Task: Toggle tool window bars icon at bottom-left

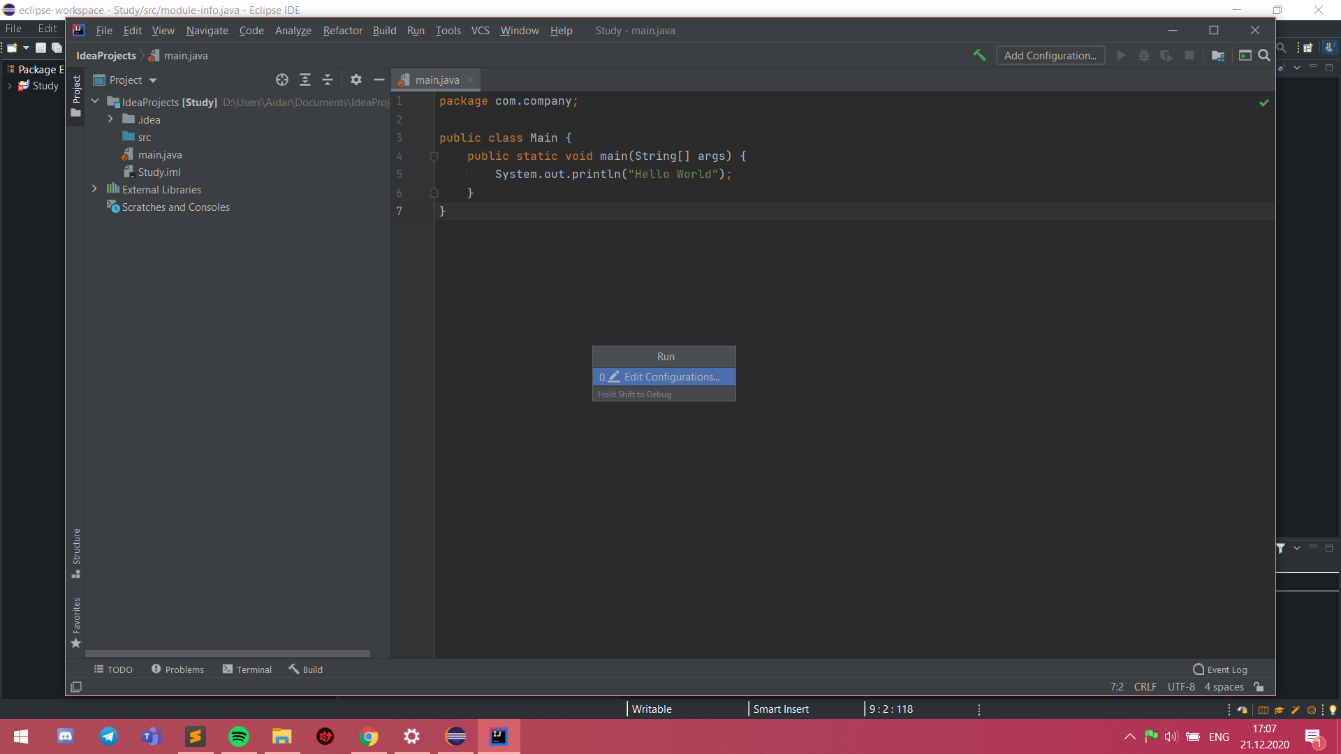Action: pyautogui.click(x=76, y=687)
